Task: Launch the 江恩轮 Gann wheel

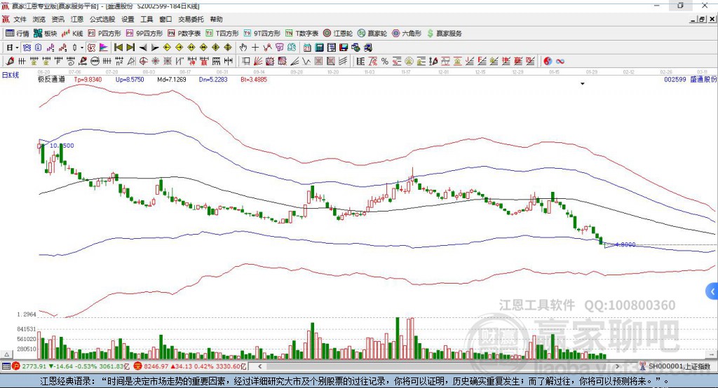Action: coord(338,34)
